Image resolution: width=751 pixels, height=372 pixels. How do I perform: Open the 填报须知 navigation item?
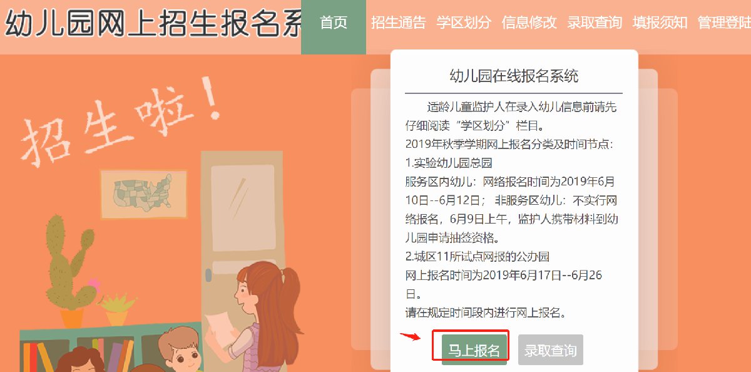(x=660, y=23)
